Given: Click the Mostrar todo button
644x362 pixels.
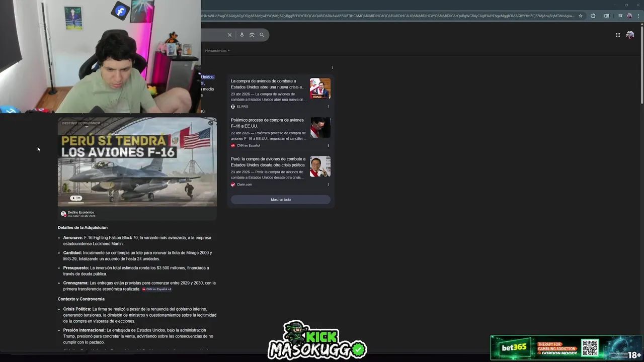Looking at the screenshot, I should pyautogui.click(x=281, y=200).
